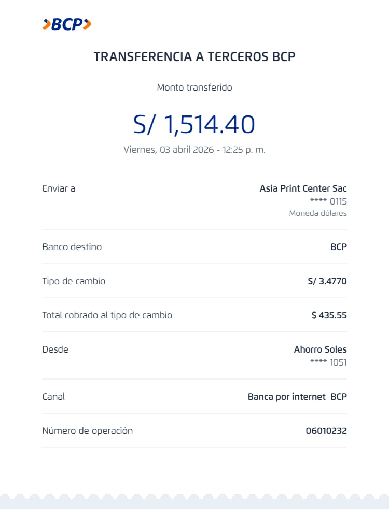Click the 'Banco destino' label
Screen dimensions: 389x510
72,247
